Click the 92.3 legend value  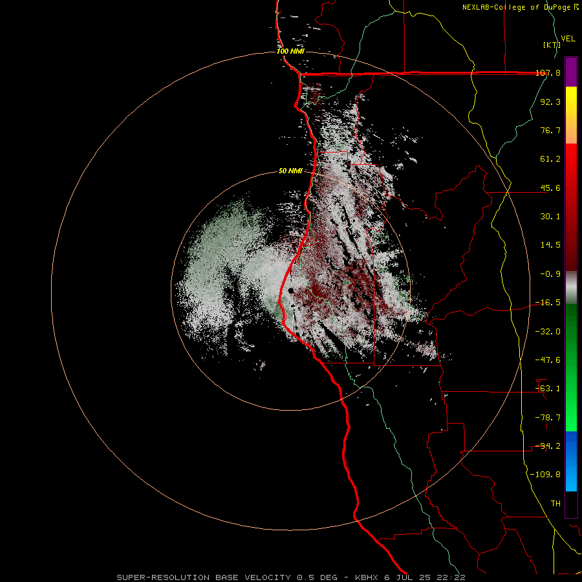tap(550, 102)
